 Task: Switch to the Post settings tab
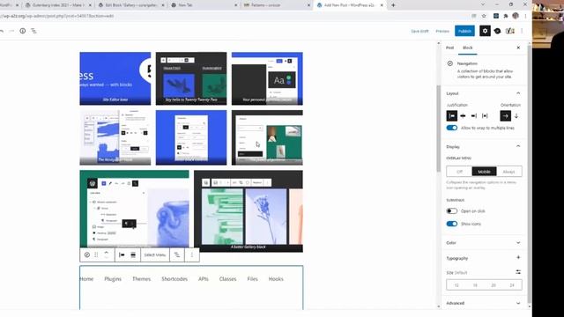click(x=450, y=48)
